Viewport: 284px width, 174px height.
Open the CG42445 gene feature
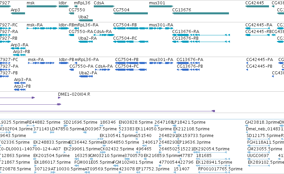click(257, 6)
